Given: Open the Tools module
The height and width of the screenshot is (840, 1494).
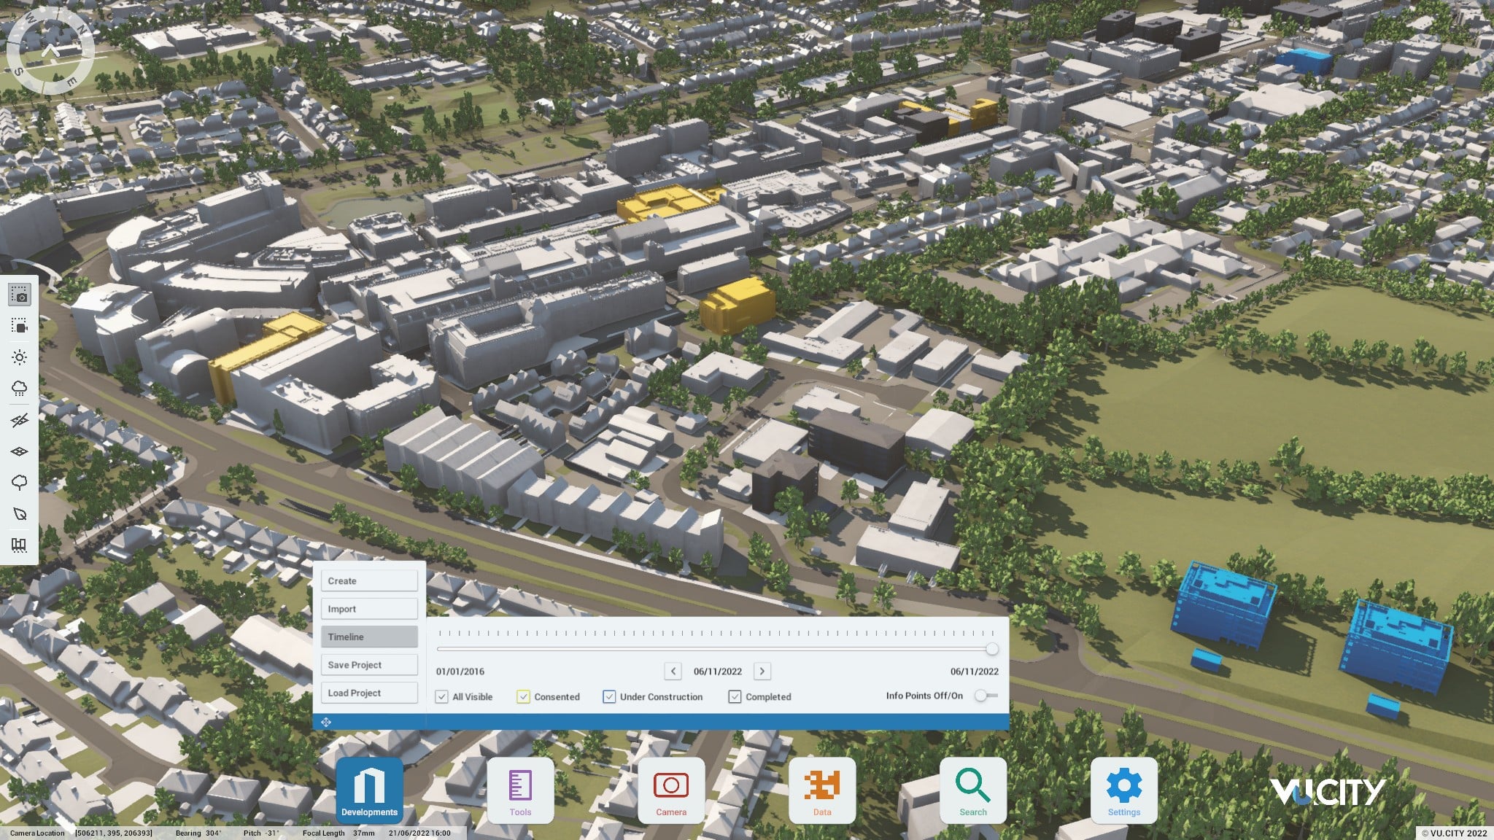Looking at the screenshot, I should [520, 790].
